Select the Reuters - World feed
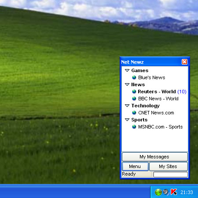The width and height of the screenshot is (198, 198). pos(162,92)
